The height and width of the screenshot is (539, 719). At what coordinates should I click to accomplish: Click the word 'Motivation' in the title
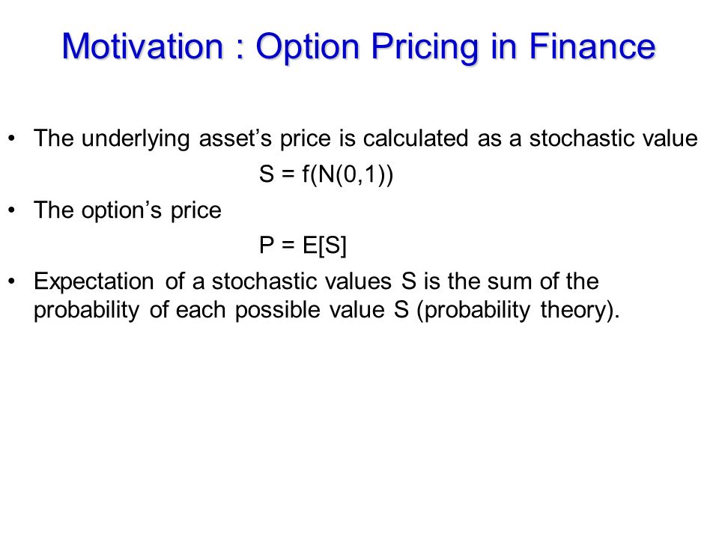[x=142, y=46]
